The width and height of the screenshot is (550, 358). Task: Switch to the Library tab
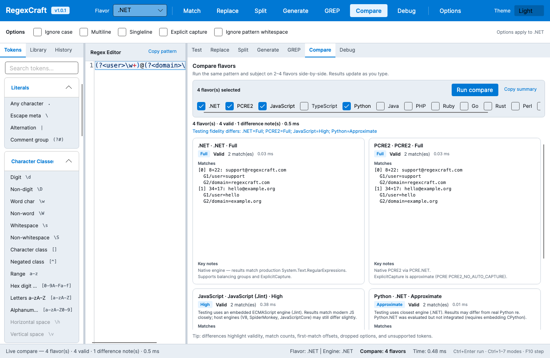point(38,50)
